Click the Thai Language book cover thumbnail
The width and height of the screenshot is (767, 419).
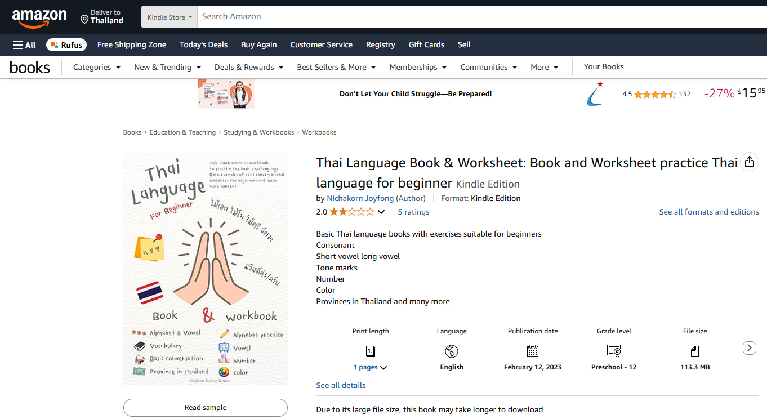206,269
